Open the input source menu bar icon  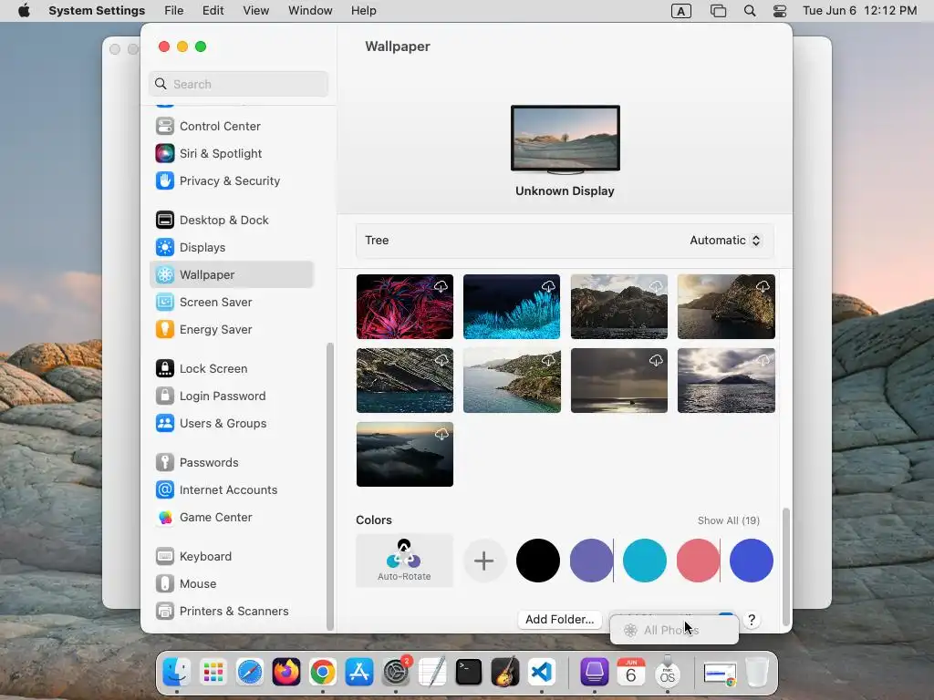pyautogui.click(x=680, y=11)
